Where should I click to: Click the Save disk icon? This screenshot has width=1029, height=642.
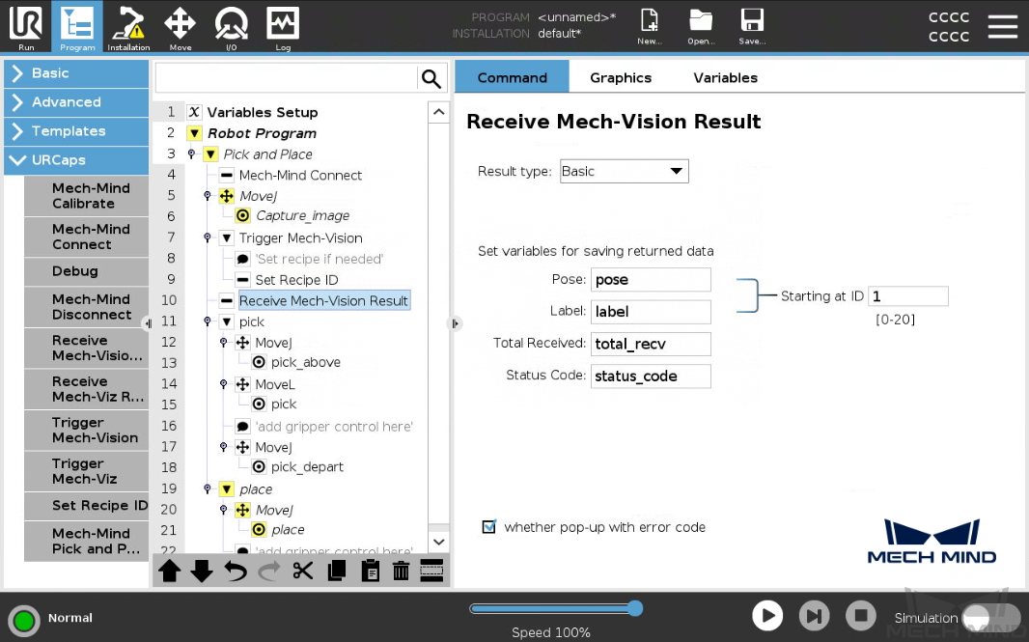click(752, 27)
